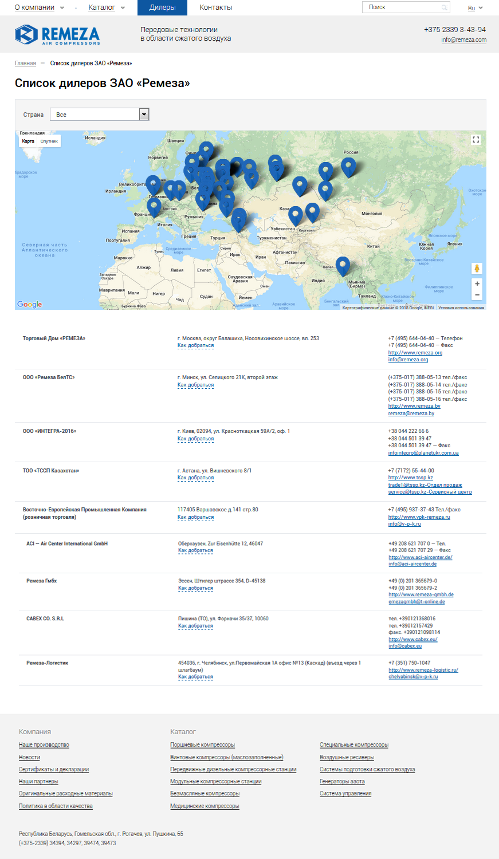499x859 pixels.
Task: Open the Ru language selector
Action: [475, 8]
